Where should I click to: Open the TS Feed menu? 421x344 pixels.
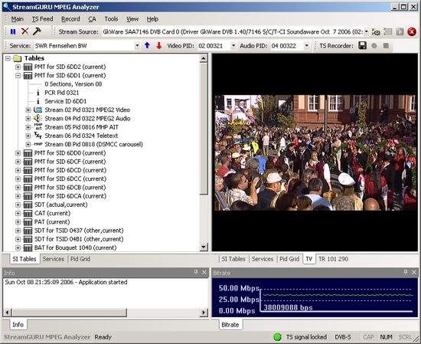tap(42, 19)
